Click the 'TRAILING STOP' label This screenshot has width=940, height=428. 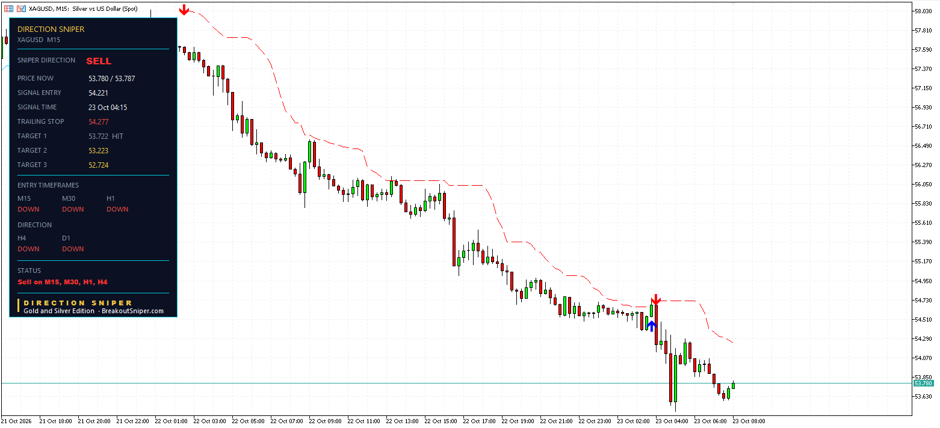pyautogui.click(x=40, y=121)
